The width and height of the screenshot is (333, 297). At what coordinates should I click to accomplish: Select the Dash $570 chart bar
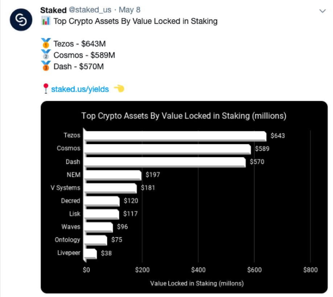164,162
